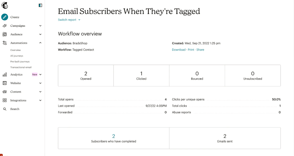294x156 pixels.
Task: Collapse the Automations section chevron
Action: point(40,43)
